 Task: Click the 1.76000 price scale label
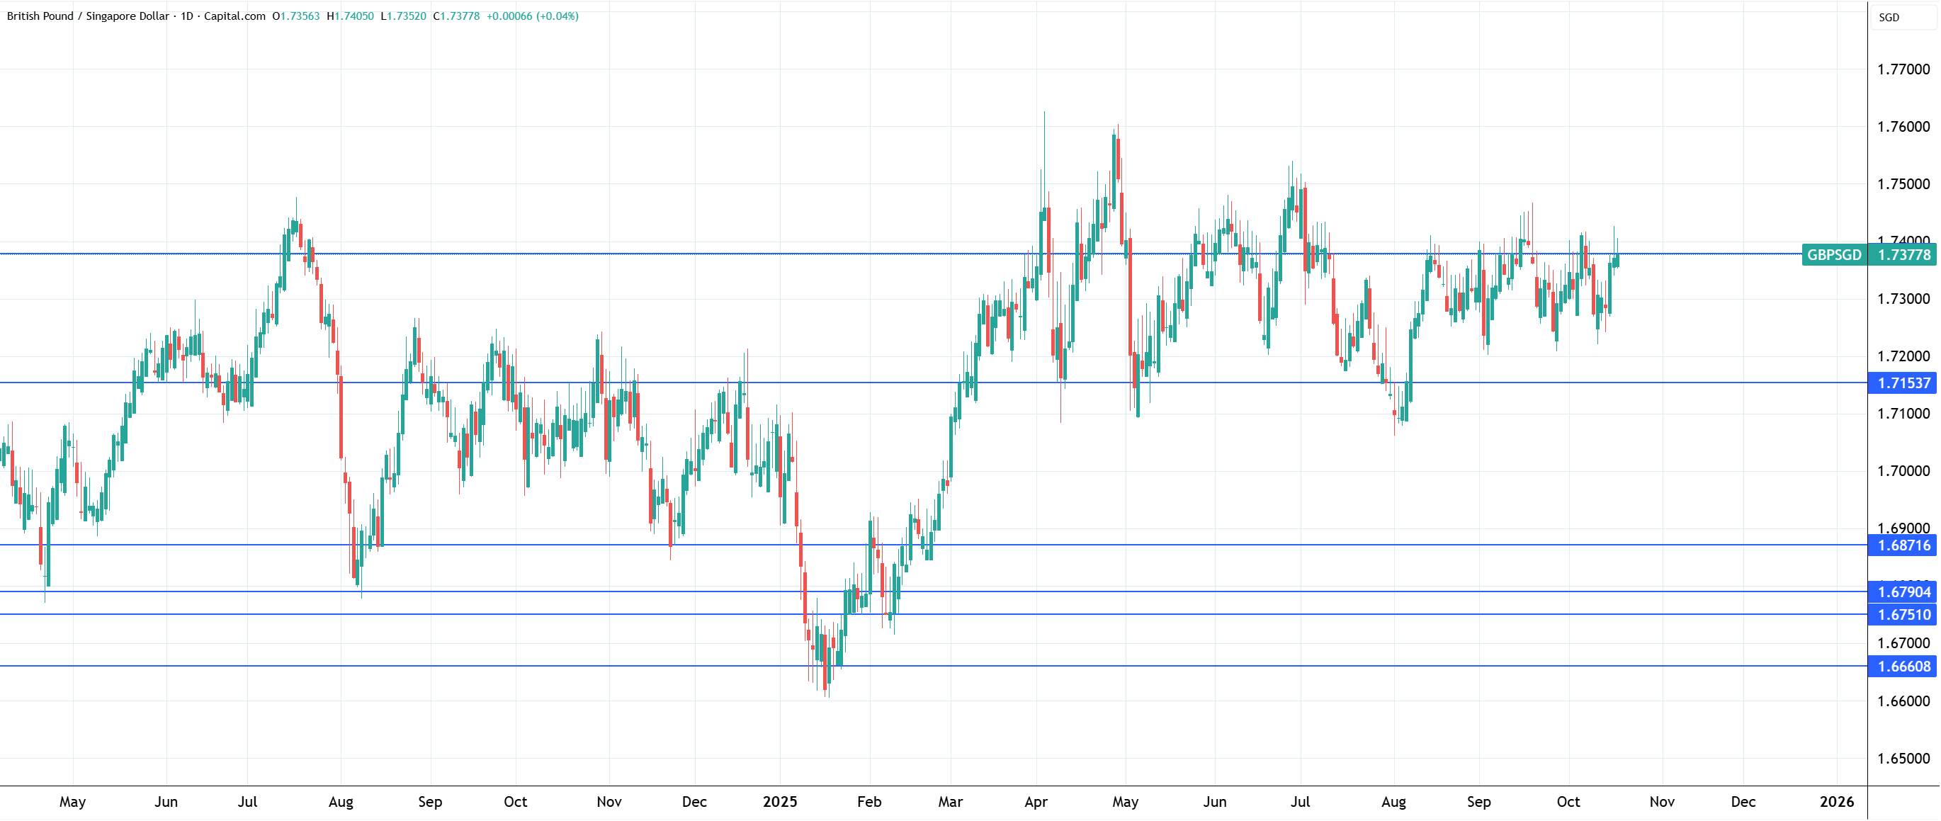point(1903,127)
